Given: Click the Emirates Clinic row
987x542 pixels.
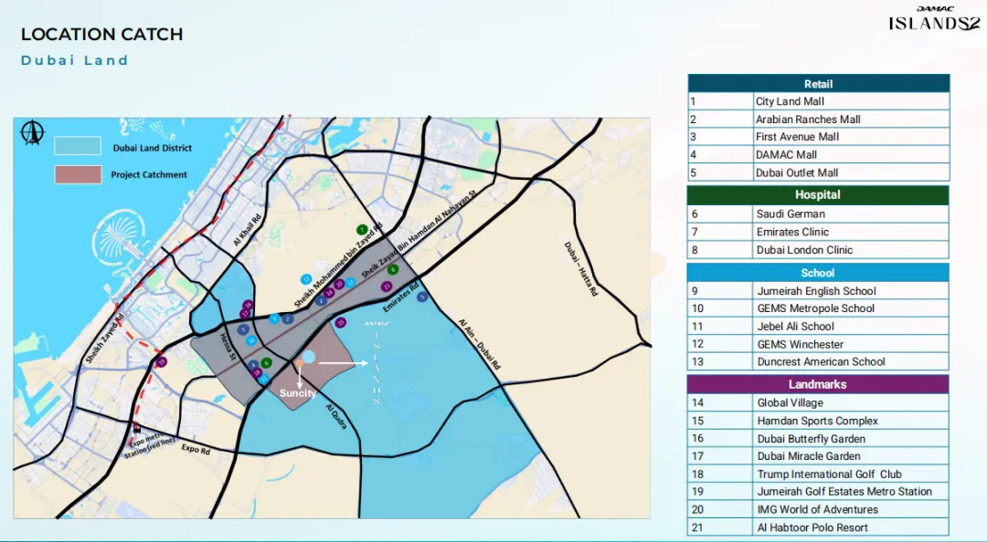Looking at the screenshot, I should tap(818, 232).
